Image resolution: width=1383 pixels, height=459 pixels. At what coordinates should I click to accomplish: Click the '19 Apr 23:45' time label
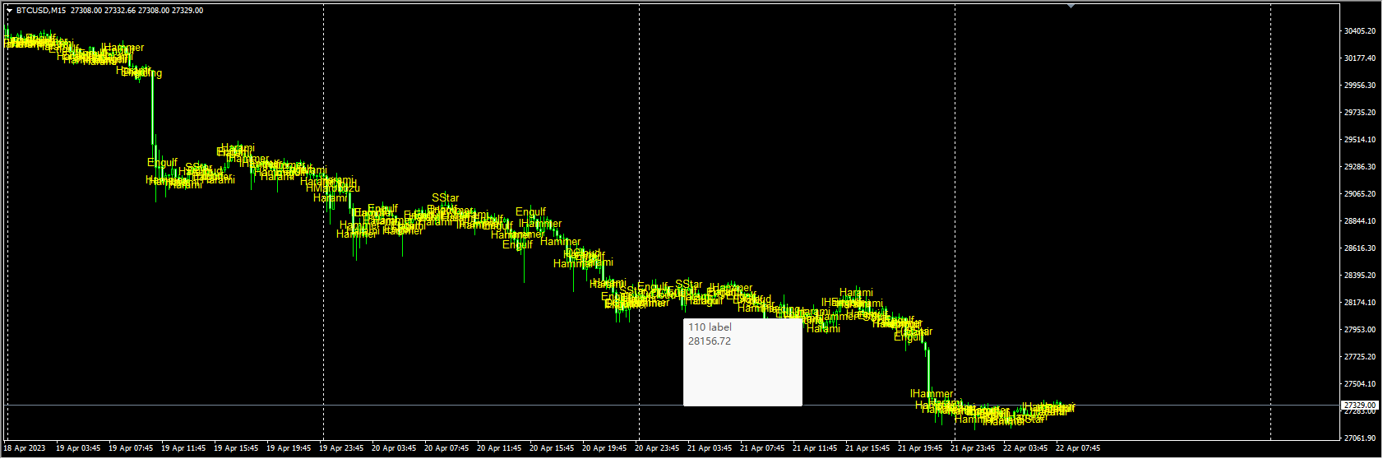point(341,448)
